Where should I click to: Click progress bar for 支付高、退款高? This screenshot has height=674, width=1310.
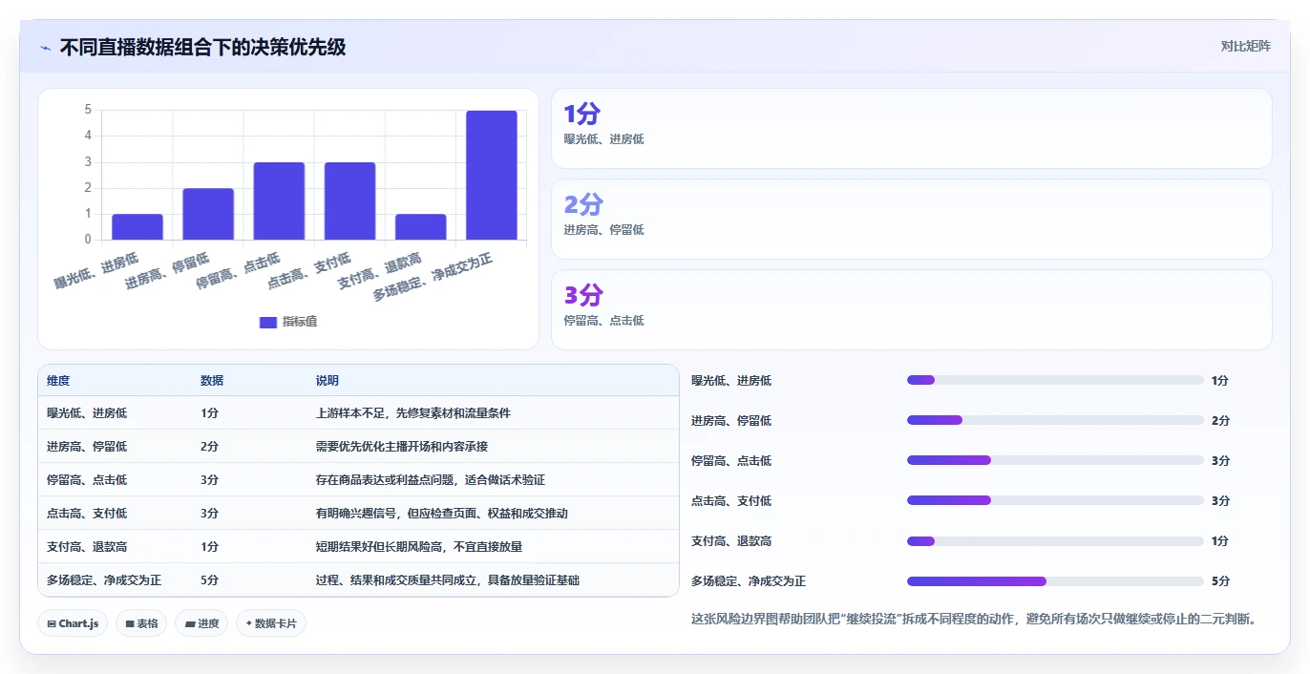(x=1055, y=541)
